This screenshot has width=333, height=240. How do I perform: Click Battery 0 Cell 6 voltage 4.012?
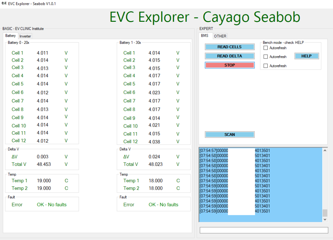coord(43,93)
